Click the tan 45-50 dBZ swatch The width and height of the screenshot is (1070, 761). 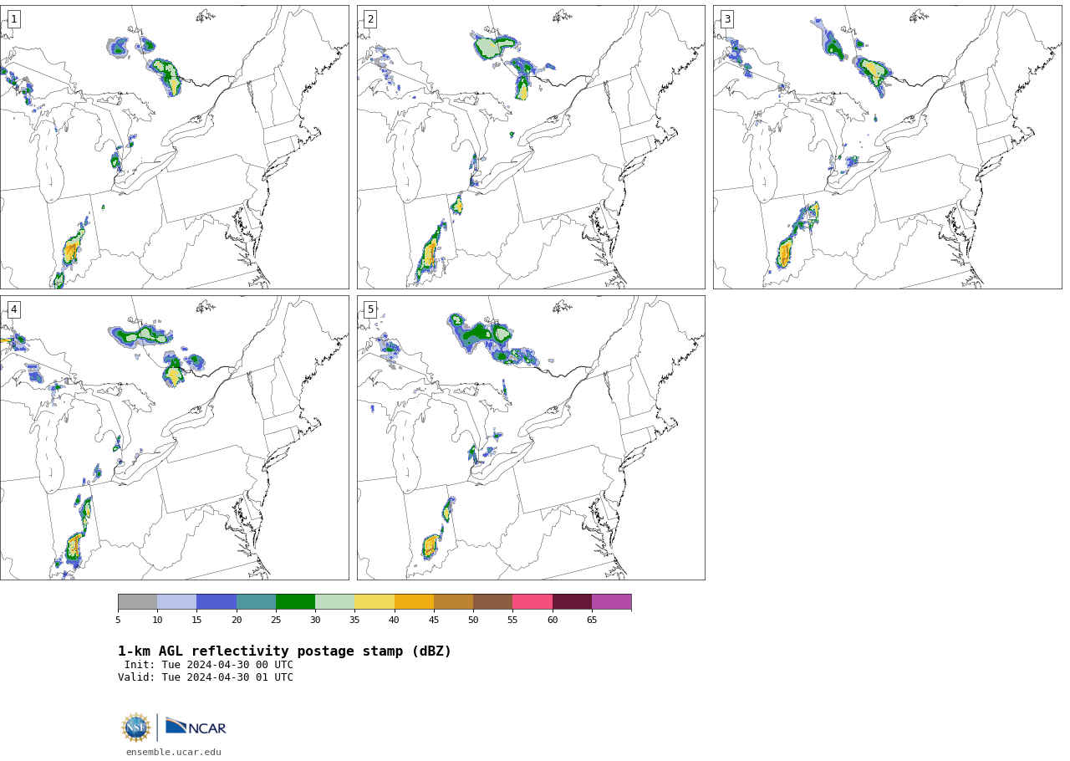[x=453, y=602]
